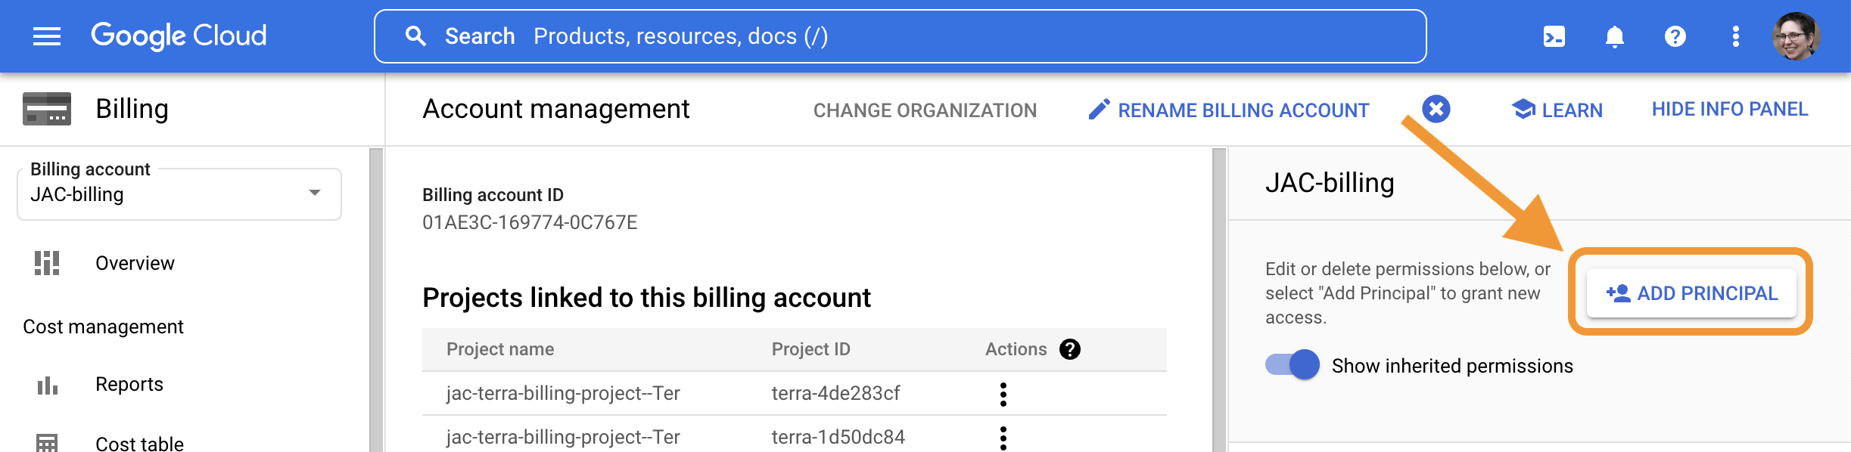The image size is (1851, 452).
Task: Click HIDE INFO PANEL
Action: (1730, 110)
